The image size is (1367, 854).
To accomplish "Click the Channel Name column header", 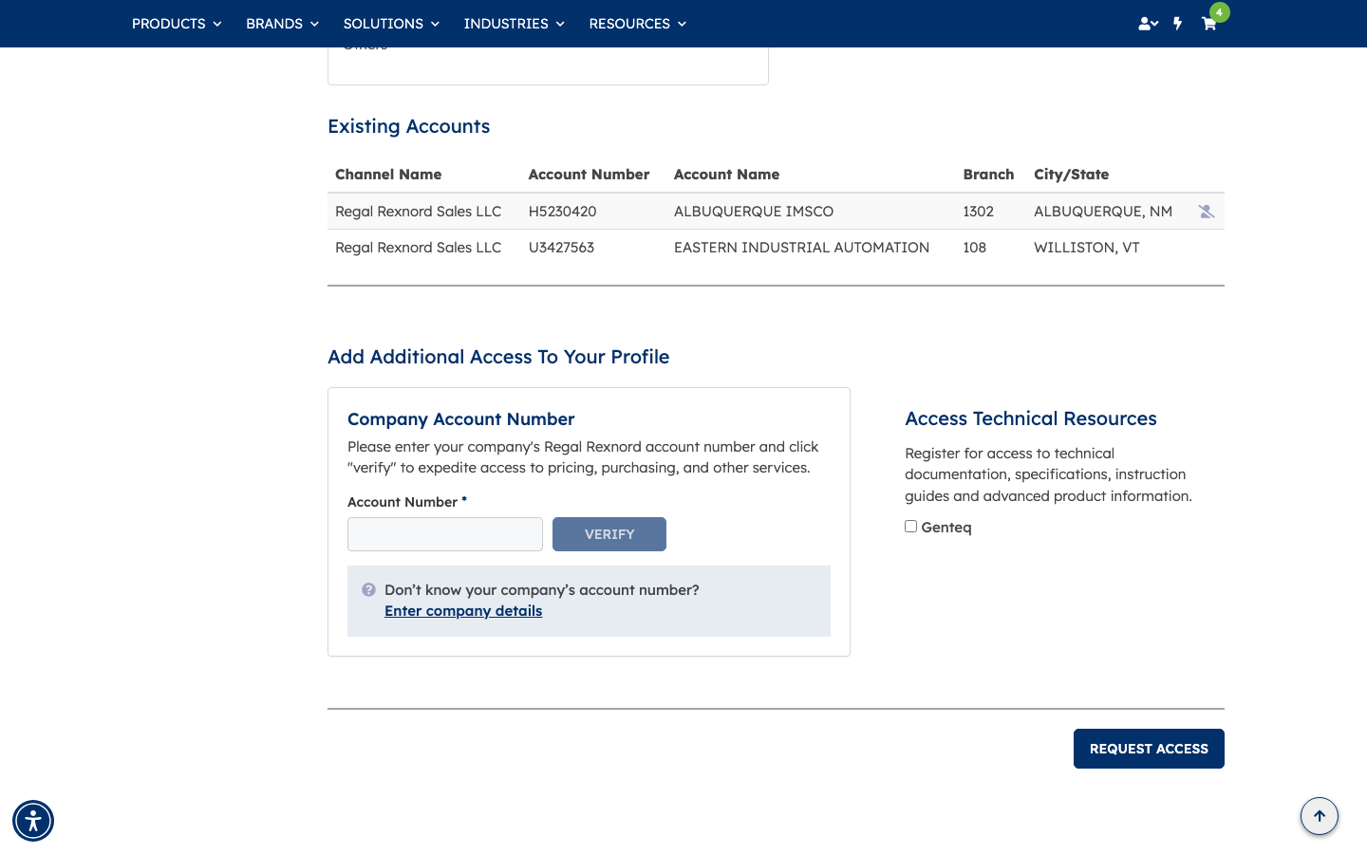I will click(x=388, y=175).
